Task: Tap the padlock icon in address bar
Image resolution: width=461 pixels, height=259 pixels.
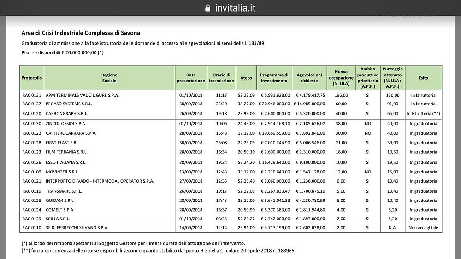Action: tap(207, 8)
